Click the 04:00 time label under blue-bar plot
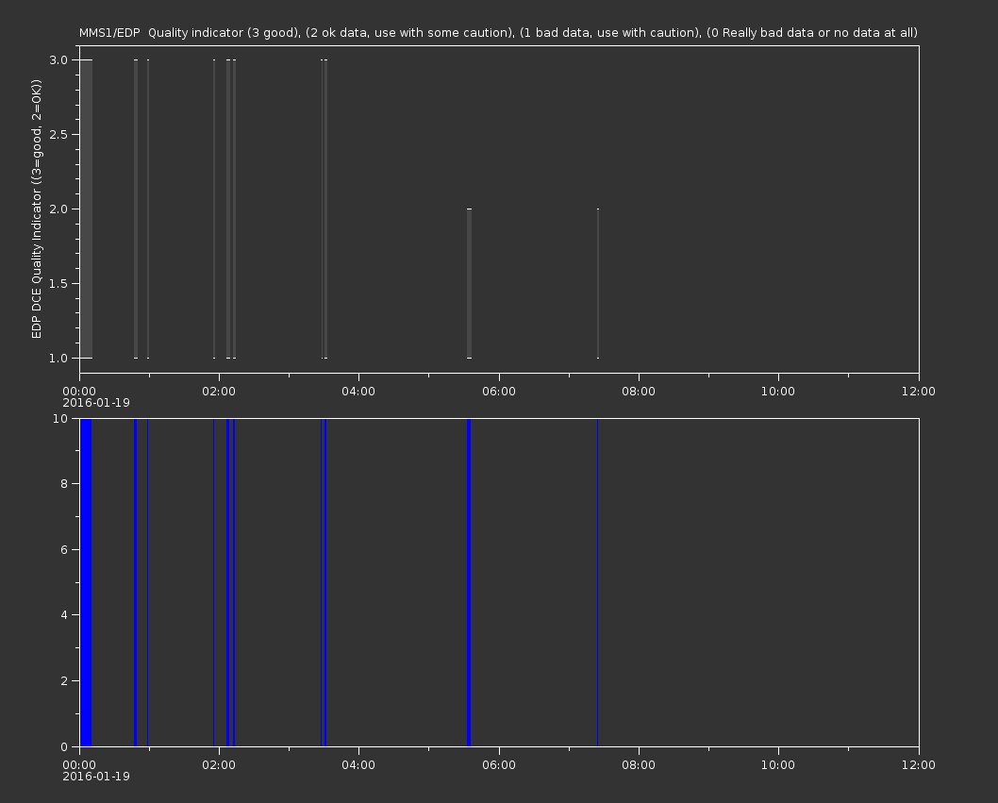The width and height of the screenshot is (998, 803). (359, 765)
